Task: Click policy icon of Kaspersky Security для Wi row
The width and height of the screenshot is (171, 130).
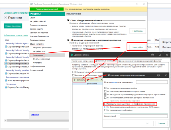Action: (6, 74)
